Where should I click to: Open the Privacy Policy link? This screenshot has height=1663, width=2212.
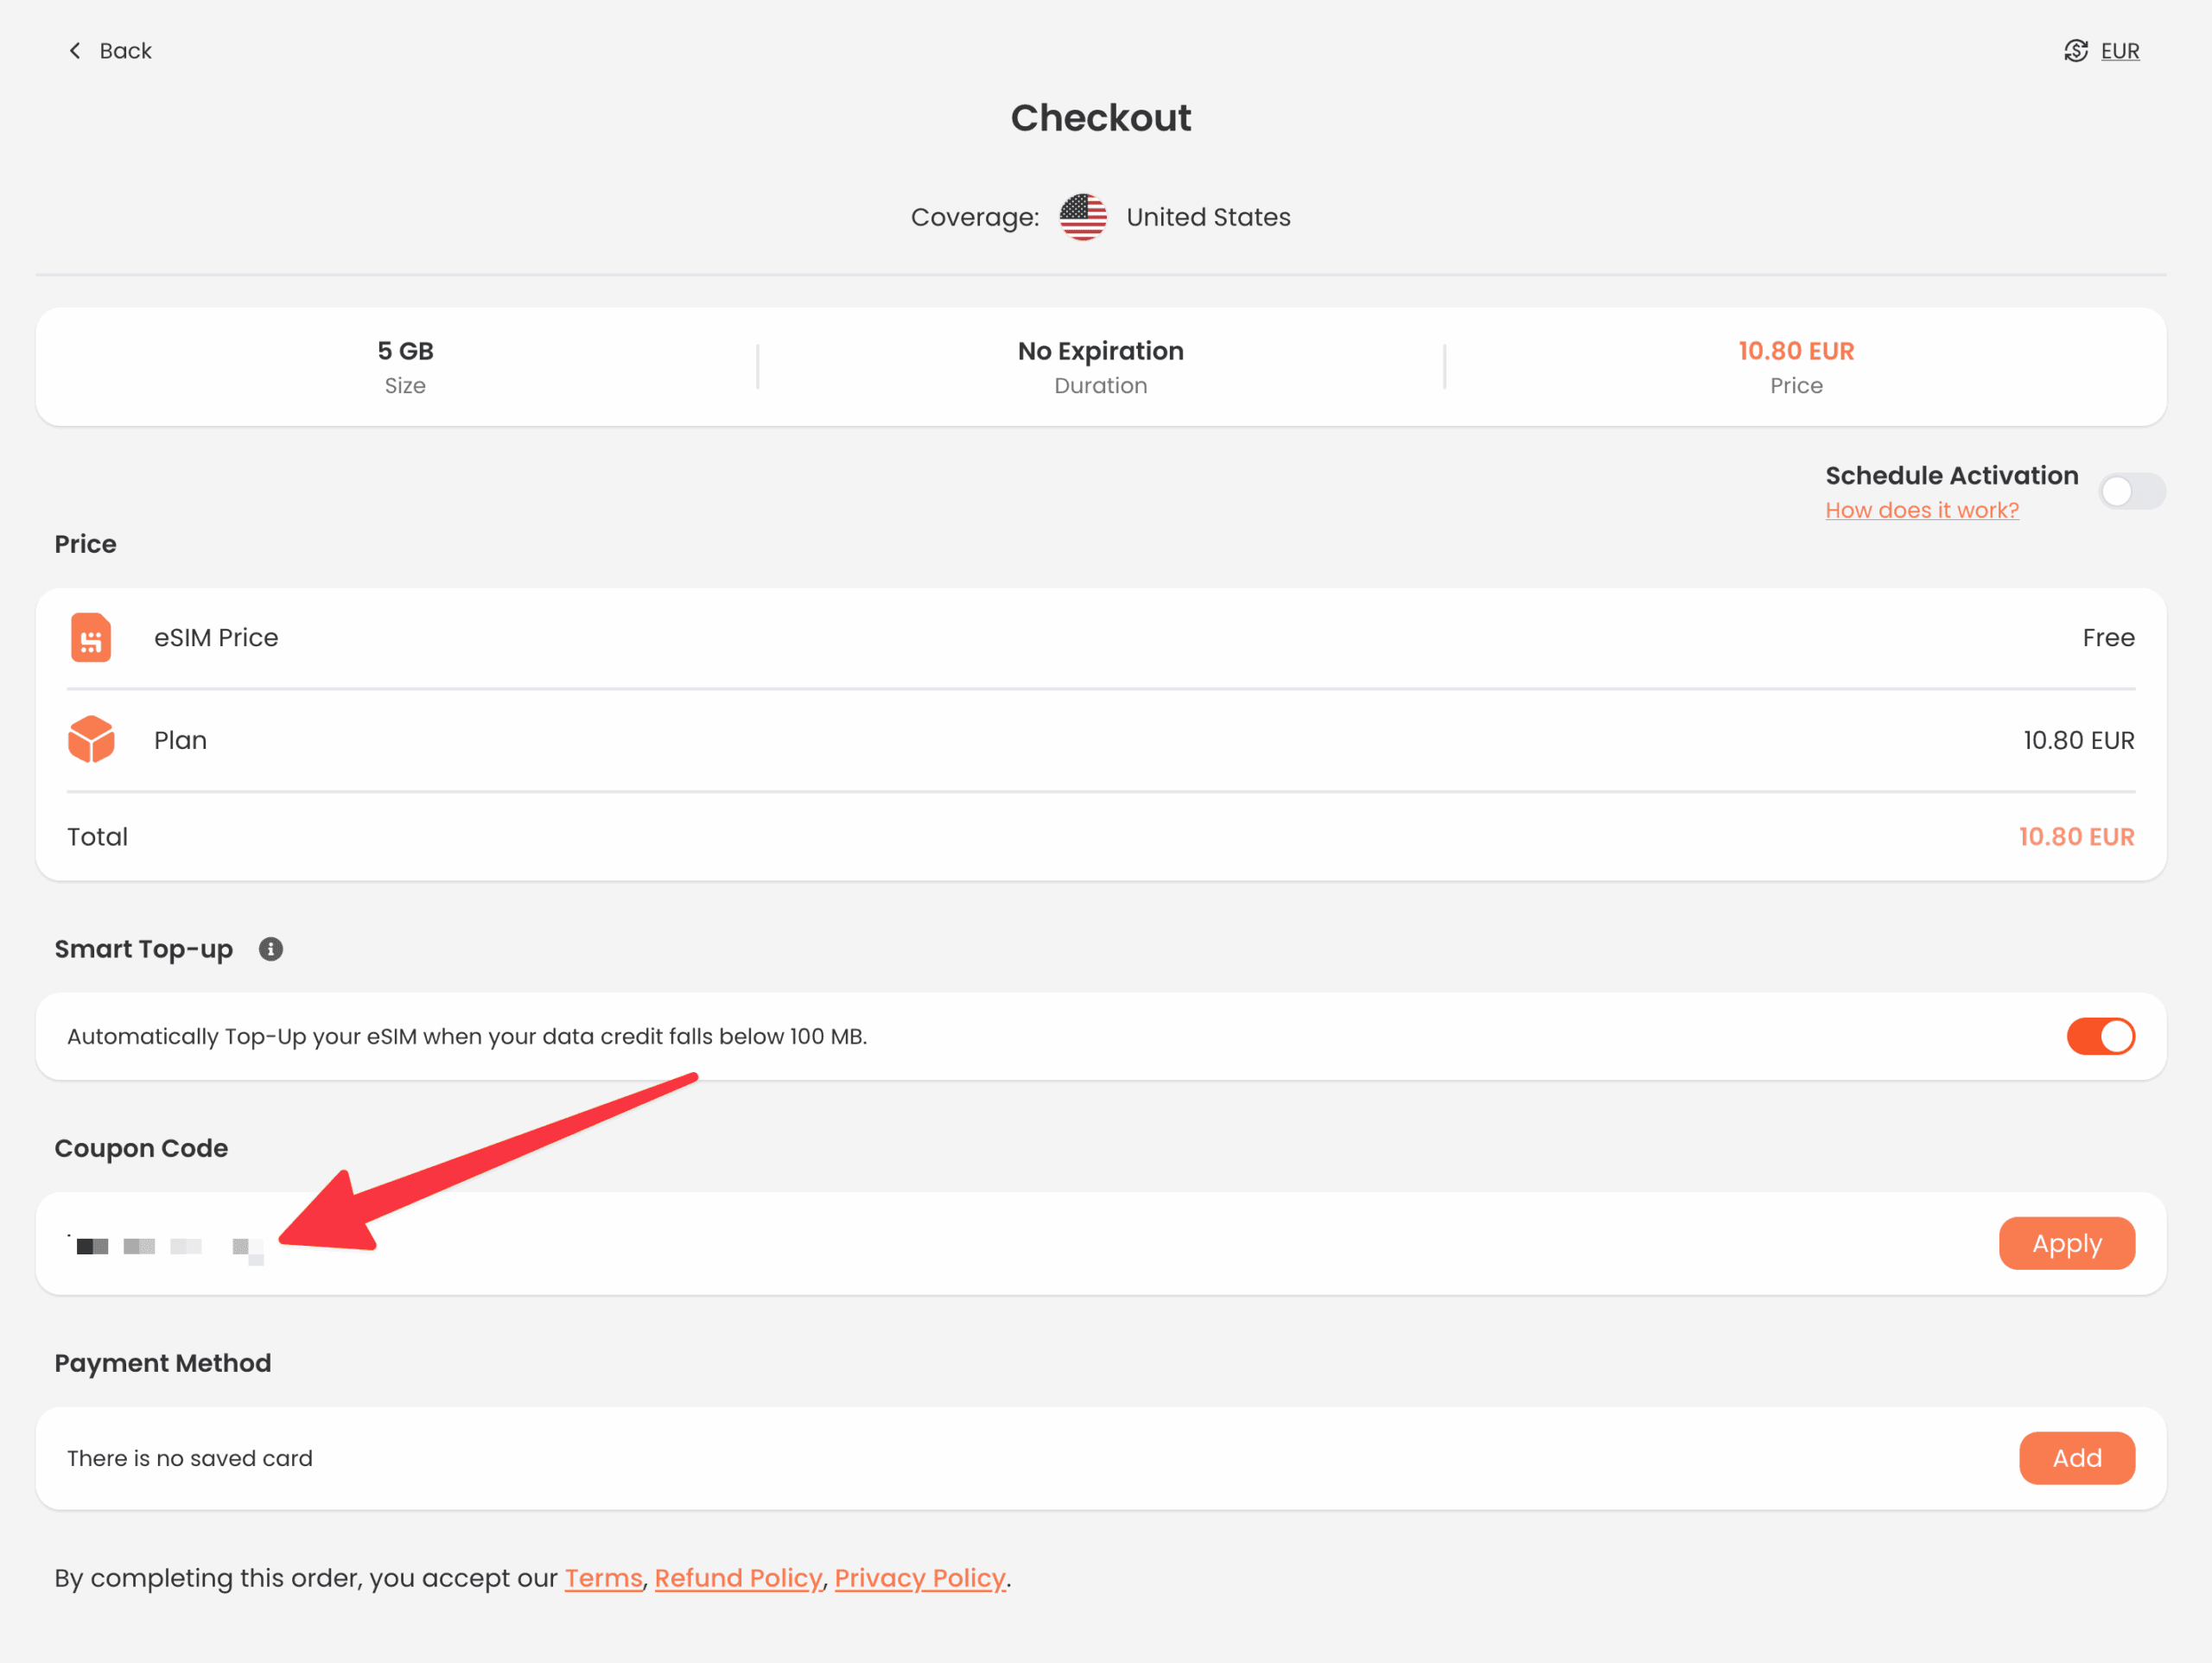919,1578
